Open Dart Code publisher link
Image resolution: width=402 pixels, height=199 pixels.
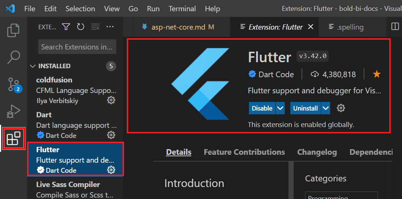(x=276, y=74)
